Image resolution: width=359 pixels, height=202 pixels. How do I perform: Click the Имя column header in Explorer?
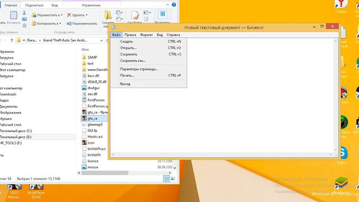tap(85, 49)
